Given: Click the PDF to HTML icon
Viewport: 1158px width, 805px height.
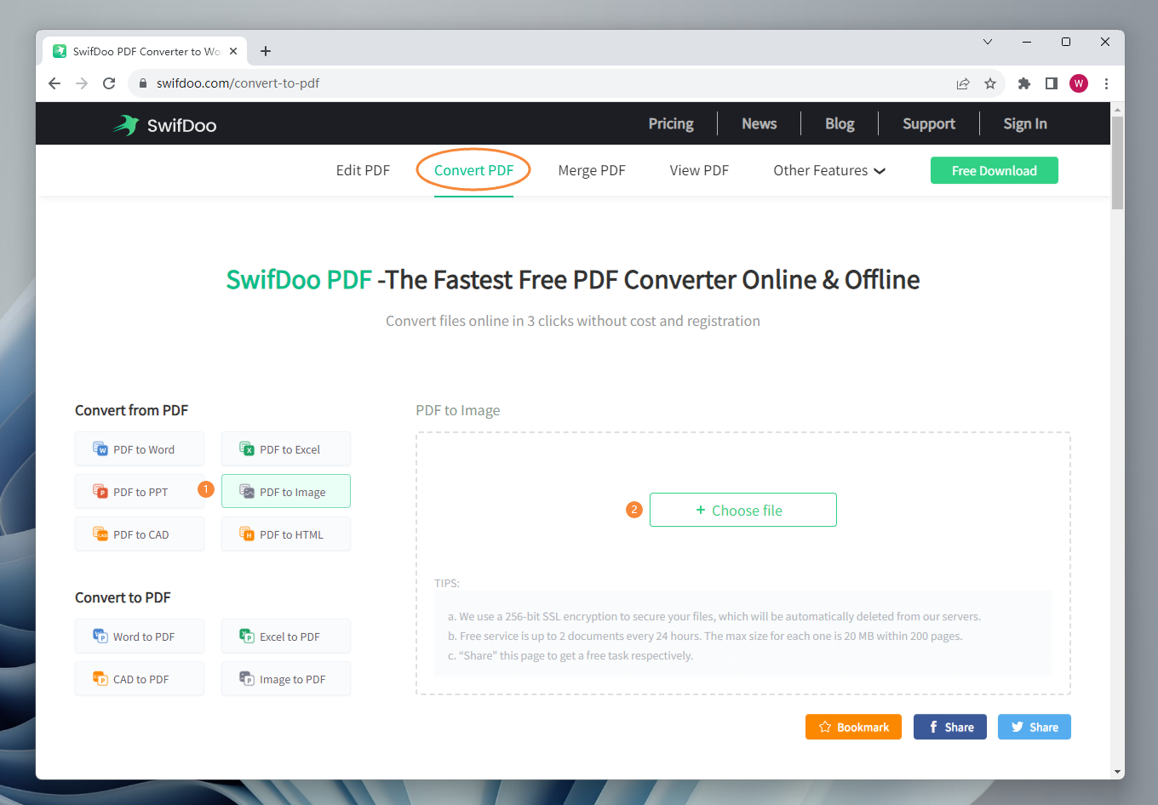Looking at the screenshot, I should 247,534.
